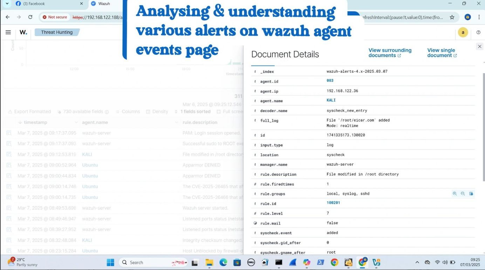Open the weather widget 29°C Partly sunny

point(23,262)
